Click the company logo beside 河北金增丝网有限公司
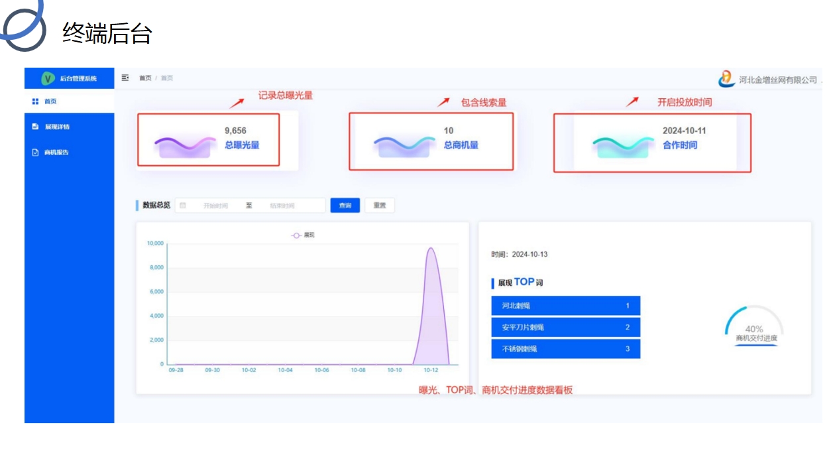This screenshot has width=831, height=467. [727, 79]
